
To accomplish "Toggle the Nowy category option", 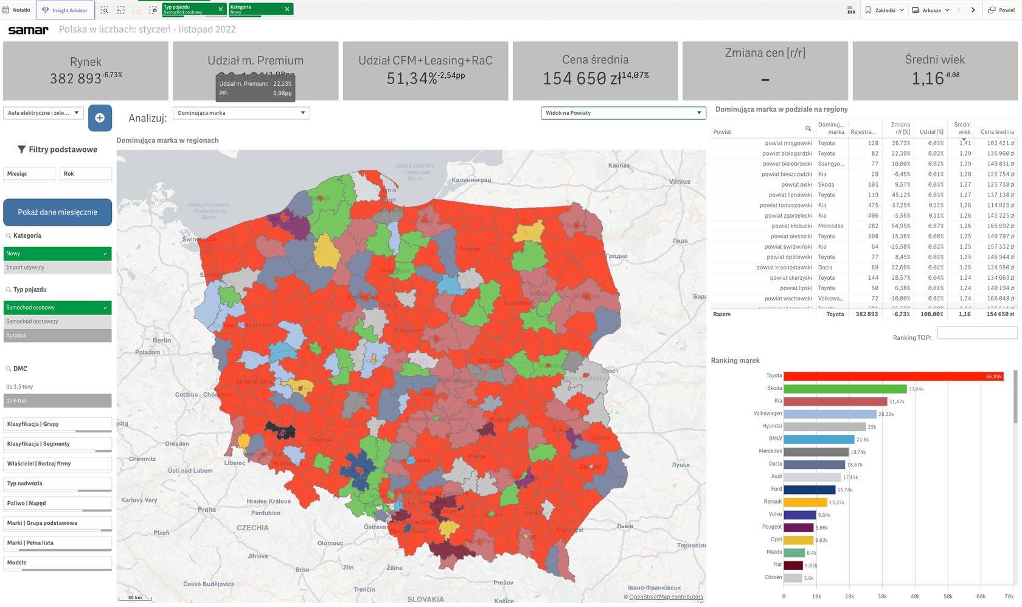I will click(x=58, y=254).
